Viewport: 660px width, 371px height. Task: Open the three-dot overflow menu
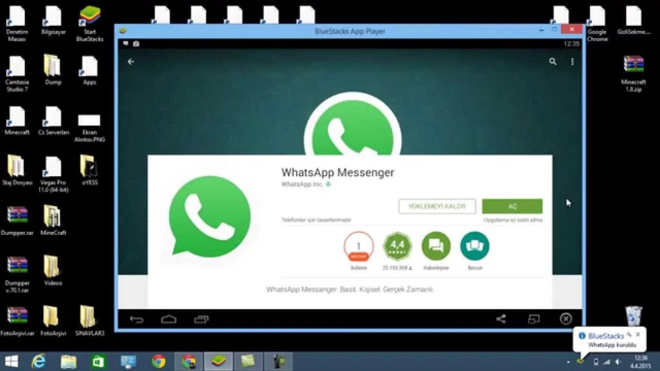click(572, 61)
